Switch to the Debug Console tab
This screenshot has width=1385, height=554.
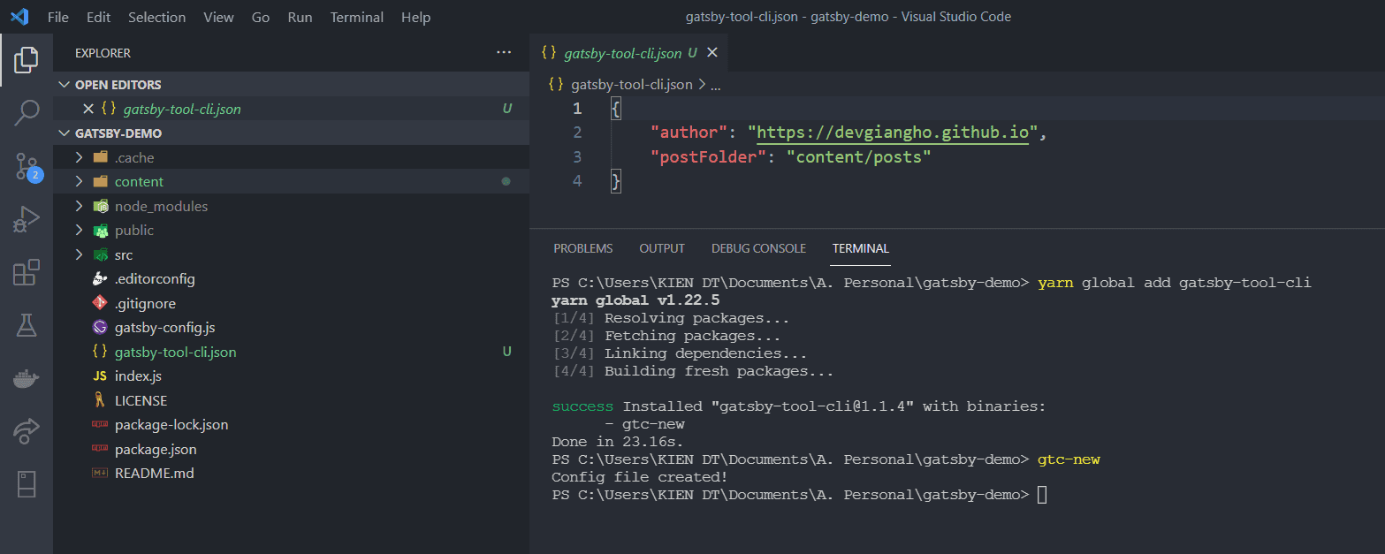point(758,248)
